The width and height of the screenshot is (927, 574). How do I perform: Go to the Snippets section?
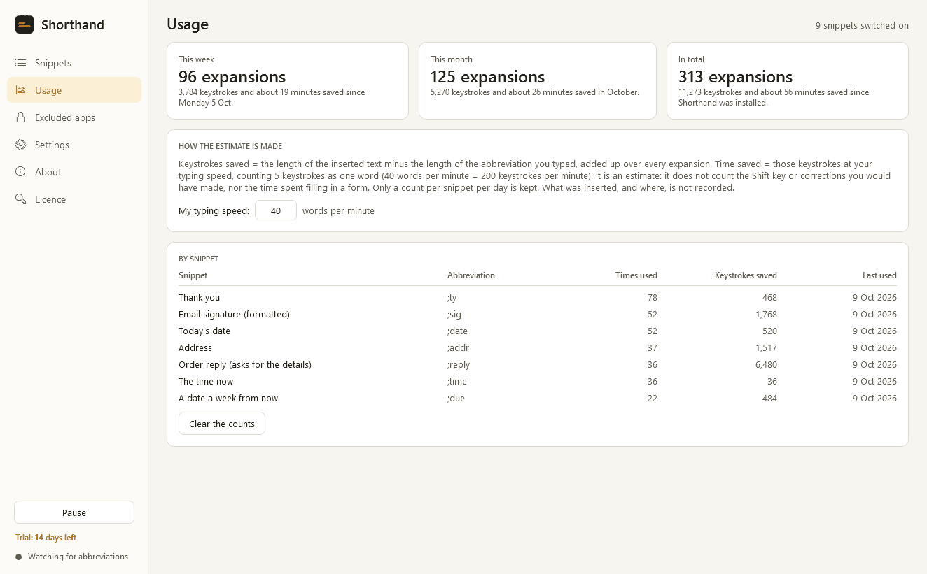74,63
